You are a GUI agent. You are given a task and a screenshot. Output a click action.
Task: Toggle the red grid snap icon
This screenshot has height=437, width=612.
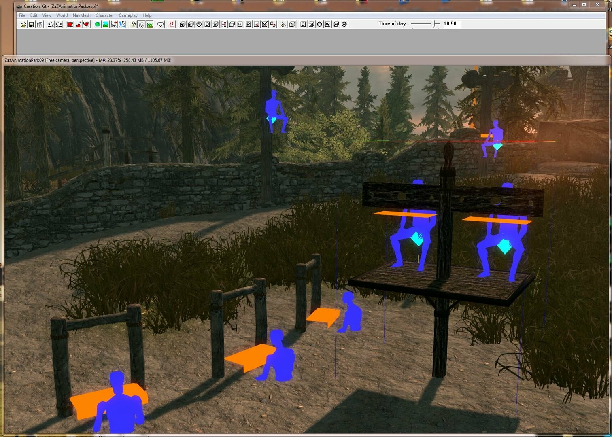pos(70,24)
